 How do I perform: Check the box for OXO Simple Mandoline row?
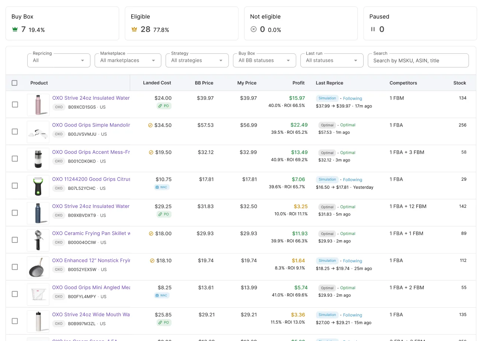point(15,131)
